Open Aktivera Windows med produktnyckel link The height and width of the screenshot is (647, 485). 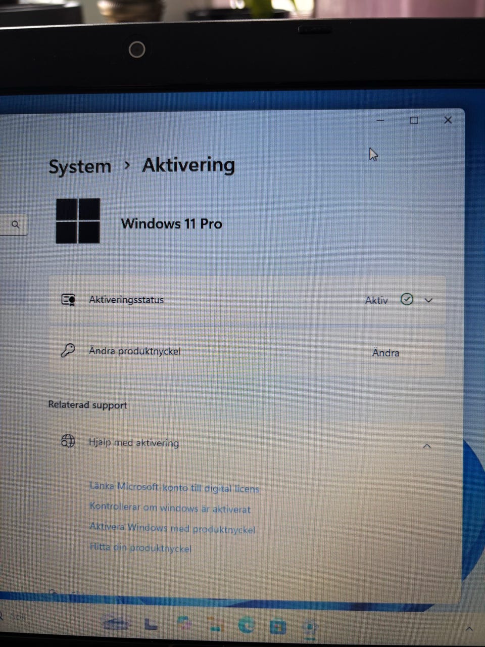(172, 528)
